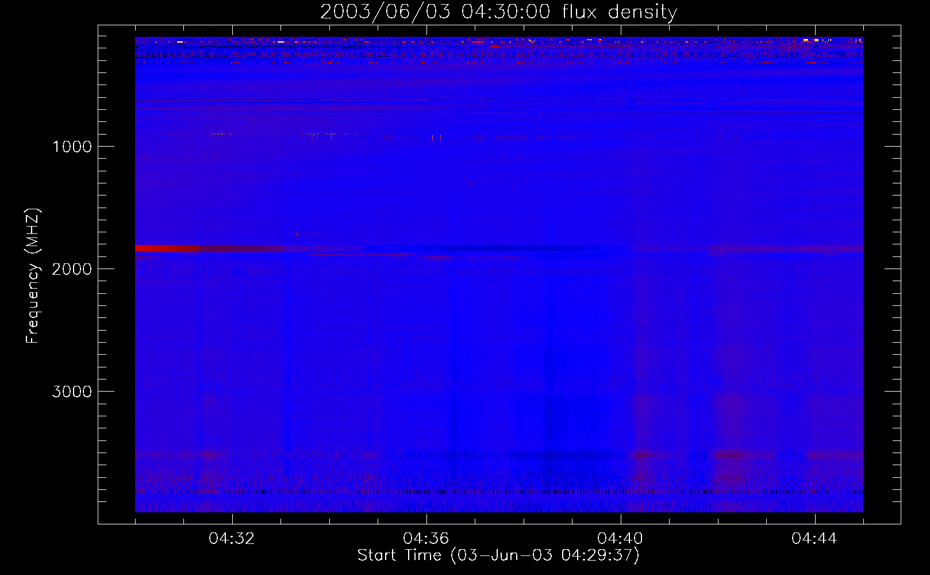Click the 2000 frequency tick label
The height and width of the screenshot is (575, 930).
click(72, 269)
